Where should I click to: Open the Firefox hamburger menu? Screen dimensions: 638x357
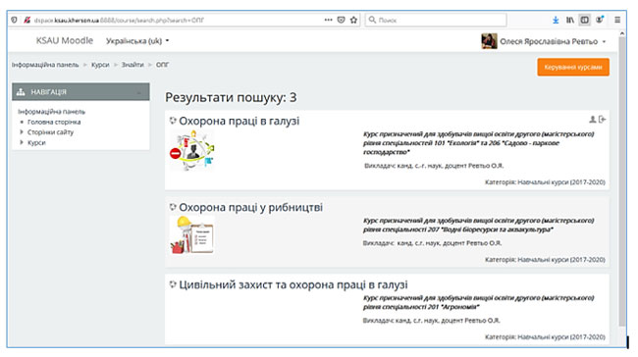point(617,20)
